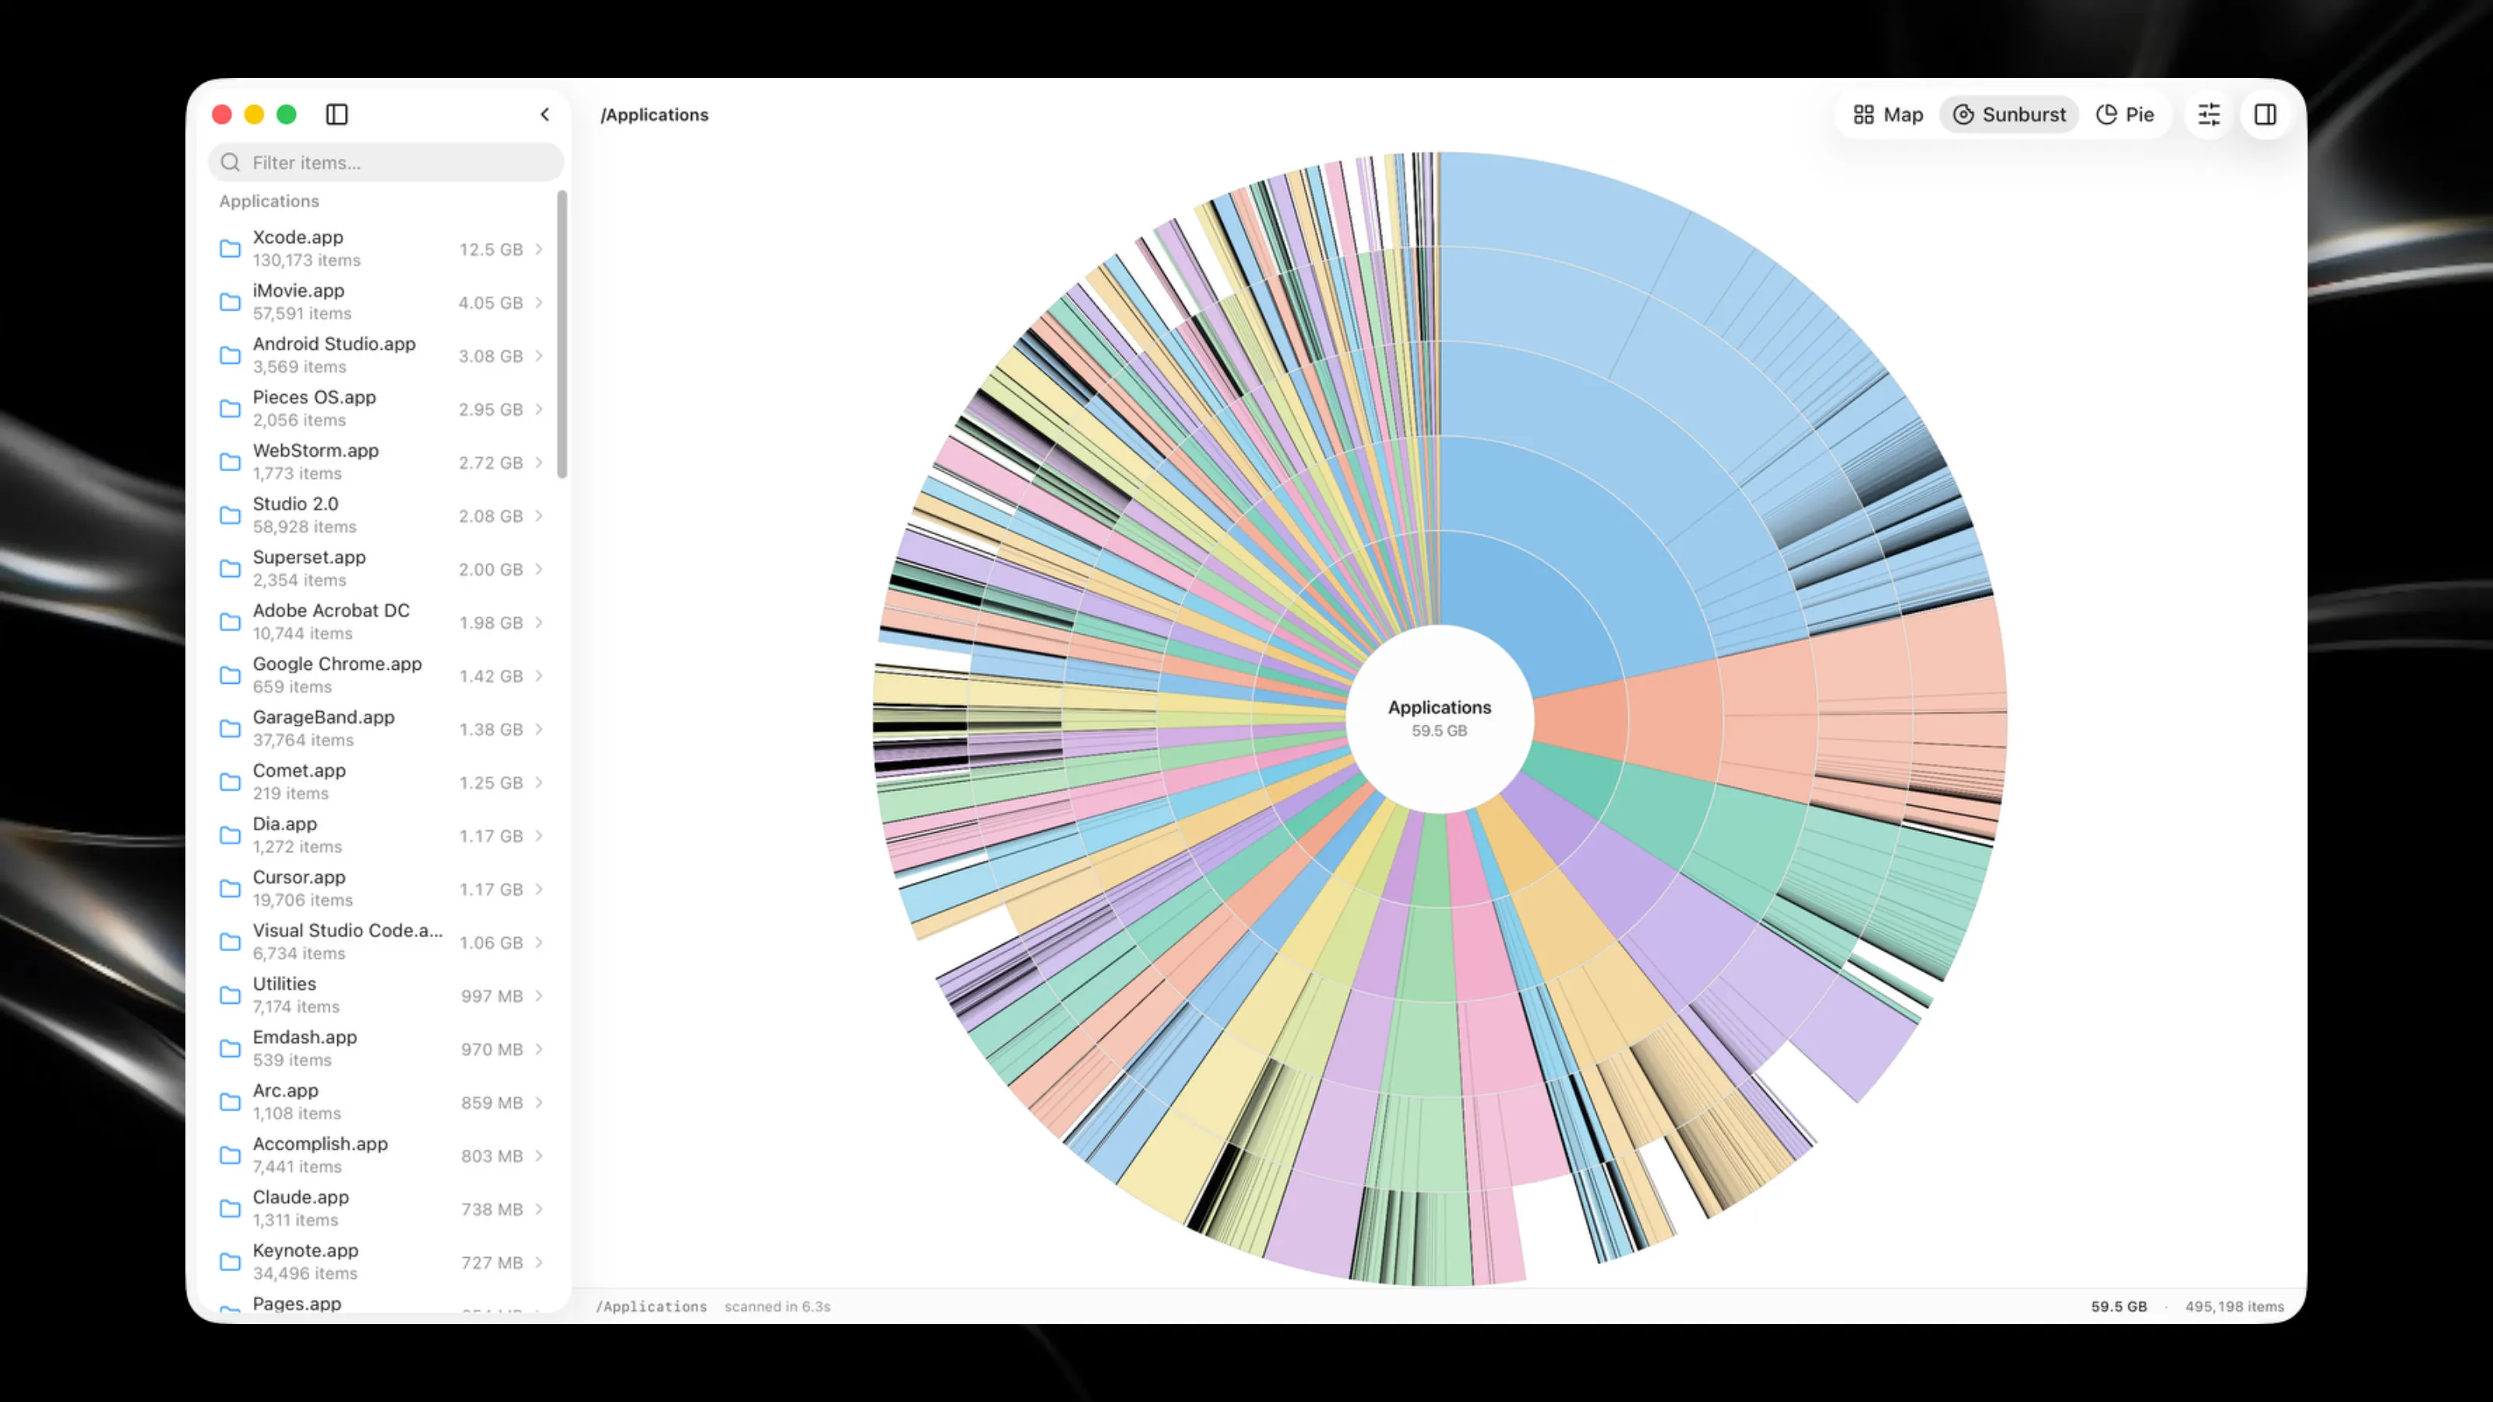Image resolution: width=2493 pixels, height=1402 pixels.
Task: Click the Adobe Acrobat DC folder icon
Action: (231, 622)
